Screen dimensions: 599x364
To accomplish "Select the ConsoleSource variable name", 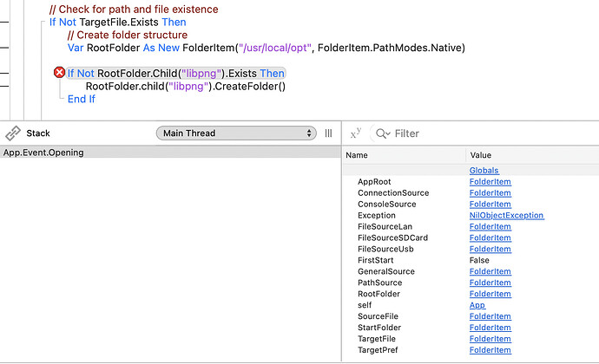I will tap(387, 205).
